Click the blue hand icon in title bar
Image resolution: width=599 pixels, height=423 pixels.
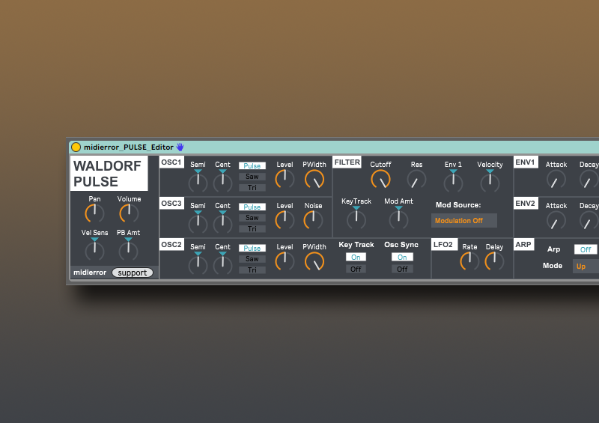click(x=180, y=147)
